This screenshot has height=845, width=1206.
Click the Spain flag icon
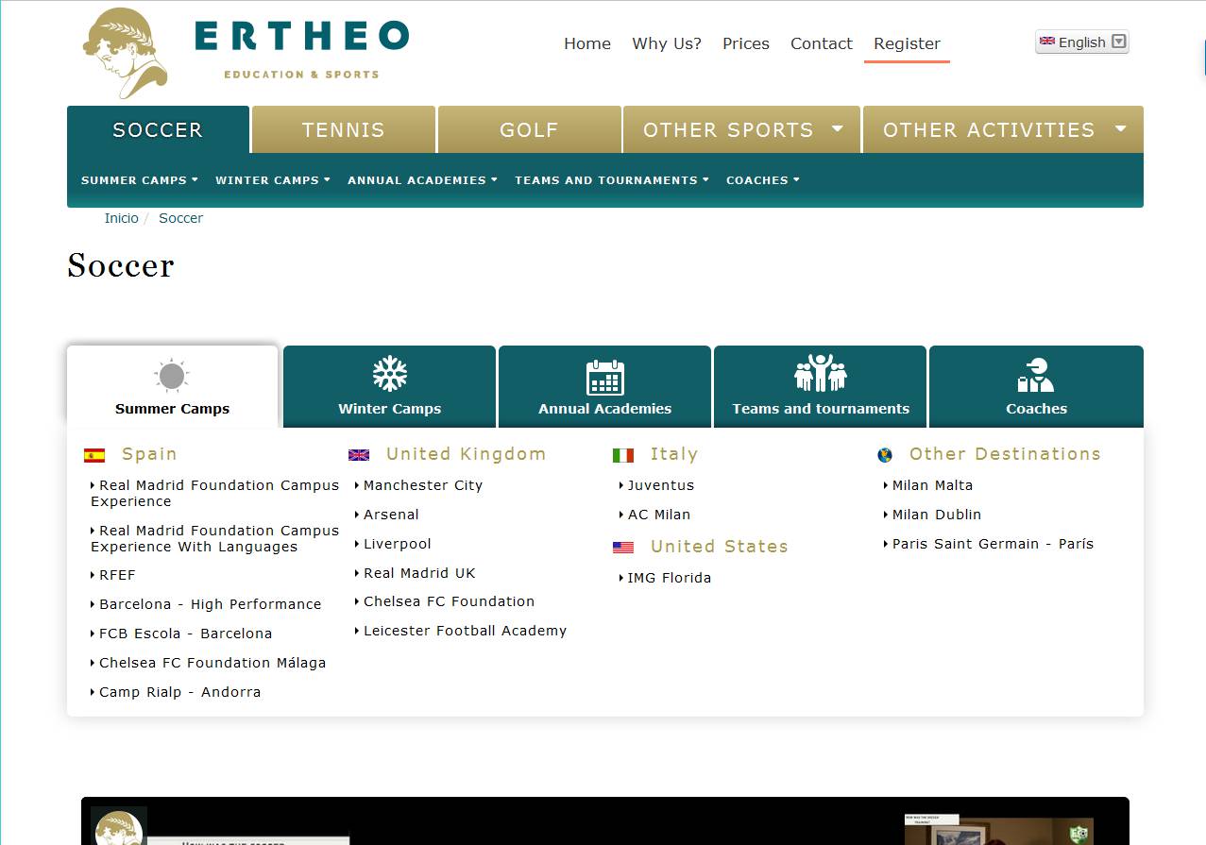[94, 455]
